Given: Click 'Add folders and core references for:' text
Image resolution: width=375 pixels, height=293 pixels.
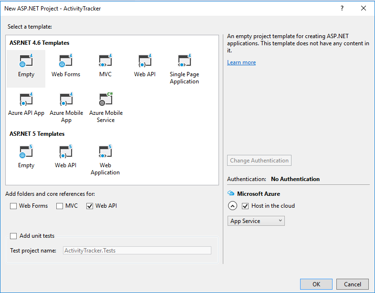Looking at the screenshot, I should [x=50, y=193].
